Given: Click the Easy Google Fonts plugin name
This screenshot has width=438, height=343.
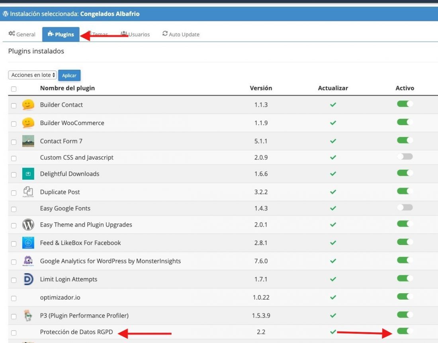Looking at the screenshot, I should pos(65,208).
